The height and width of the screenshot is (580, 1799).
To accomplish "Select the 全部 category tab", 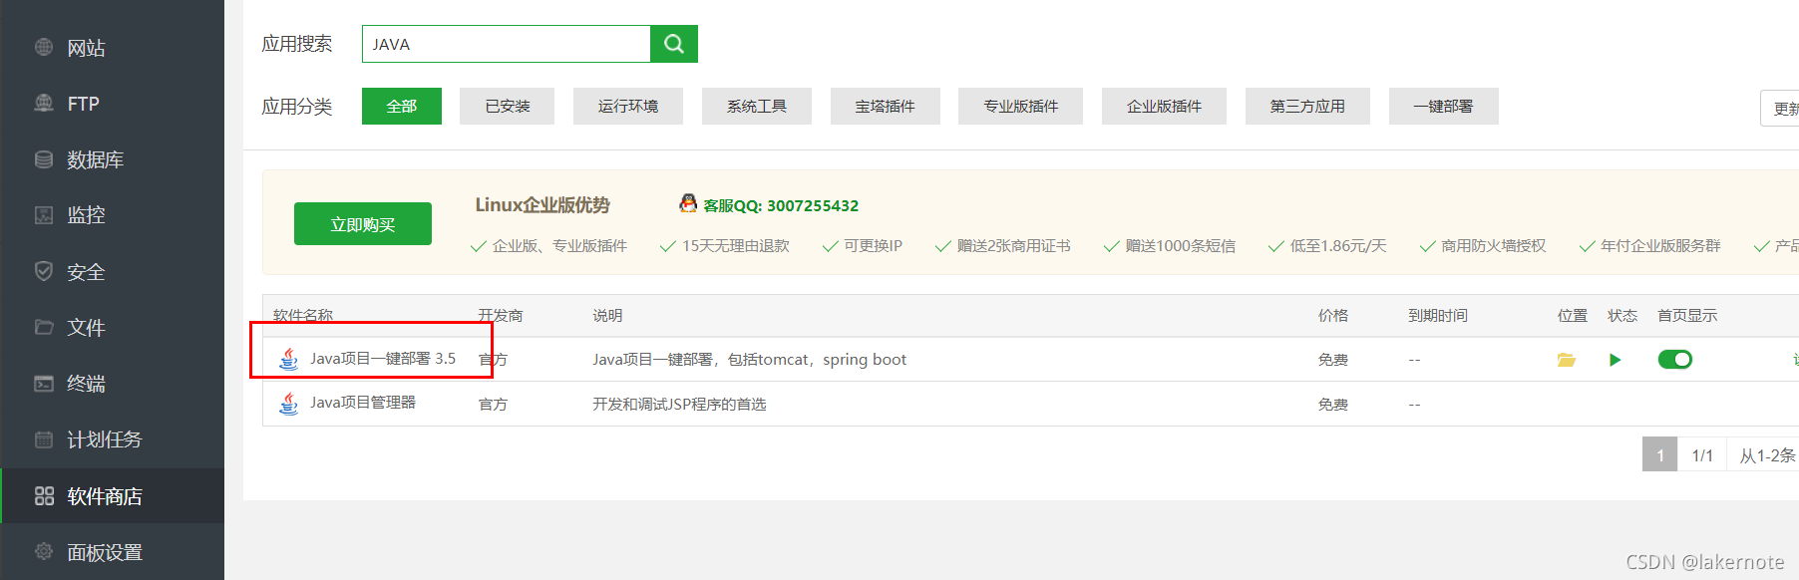I will (402, 106).
